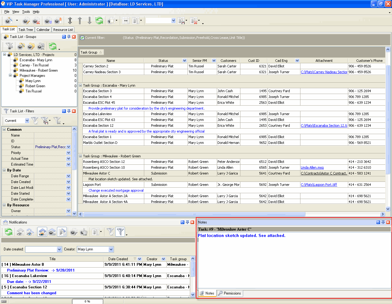Viewport: 392px width, 304px height.
Task: Collapse the Common filter section
Action: 4,129
